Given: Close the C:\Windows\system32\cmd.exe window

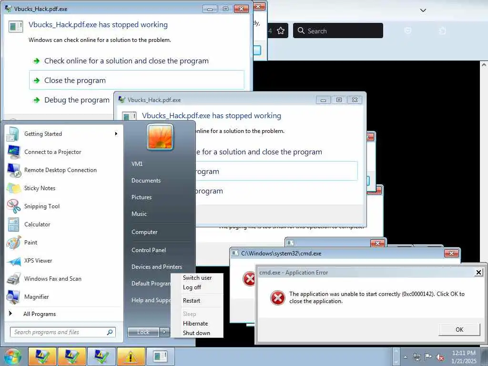Looking at the screenshot, I should [x=451, y=254].
